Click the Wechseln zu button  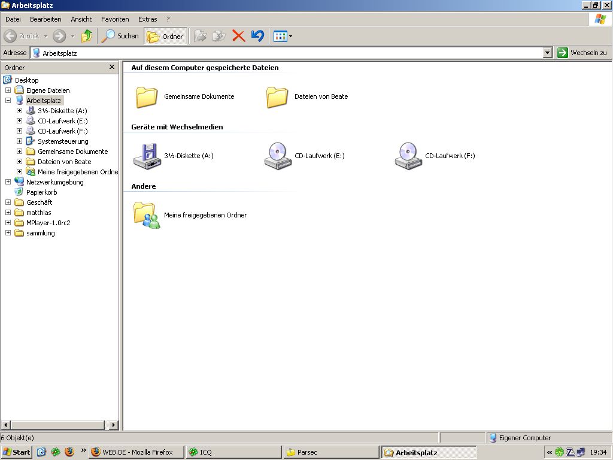coord(582,53)
